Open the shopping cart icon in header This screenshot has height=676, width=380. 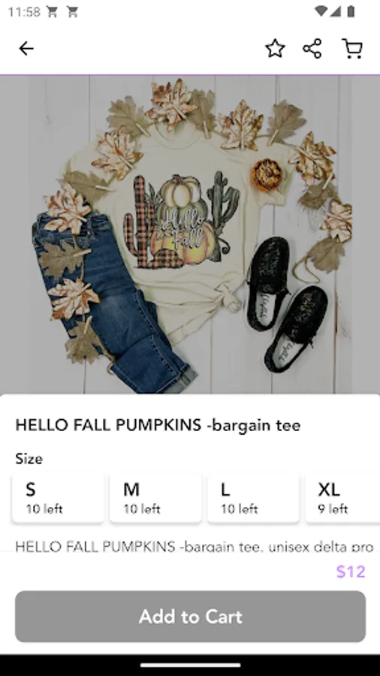pyautogui.click(x=352, y=48)
